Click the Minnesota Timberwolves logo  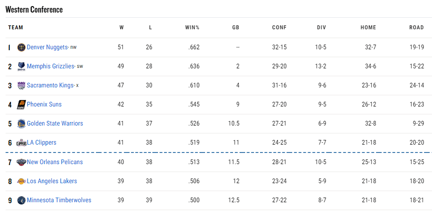[21, 200]
